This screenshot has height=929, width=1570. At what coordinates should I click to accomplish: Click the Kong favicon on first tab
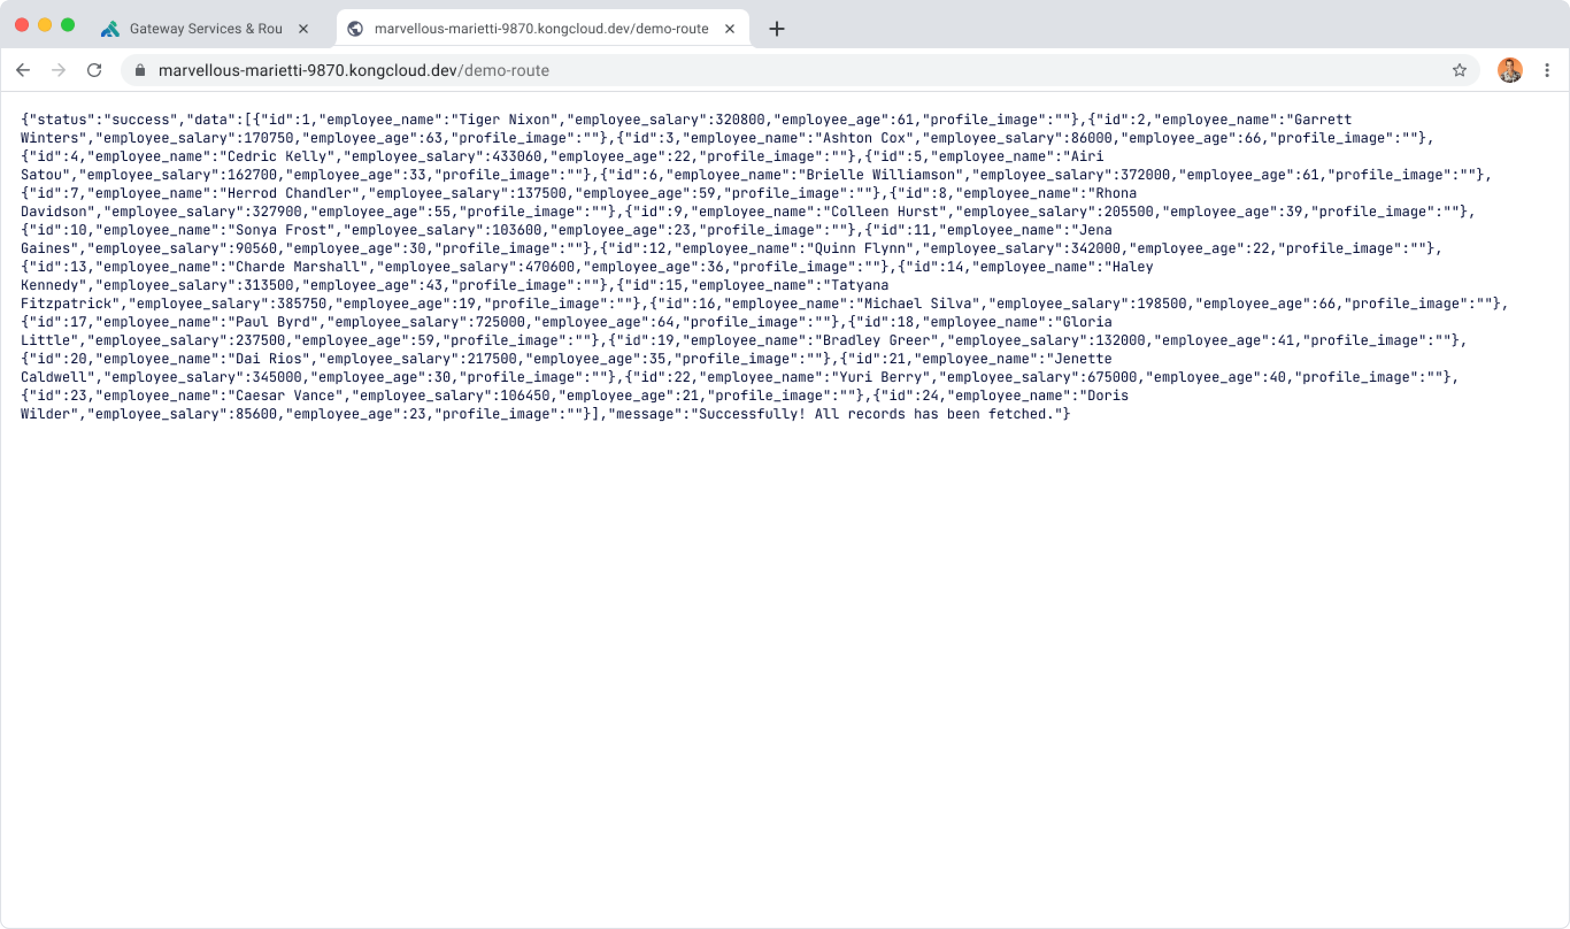(110, 29)
